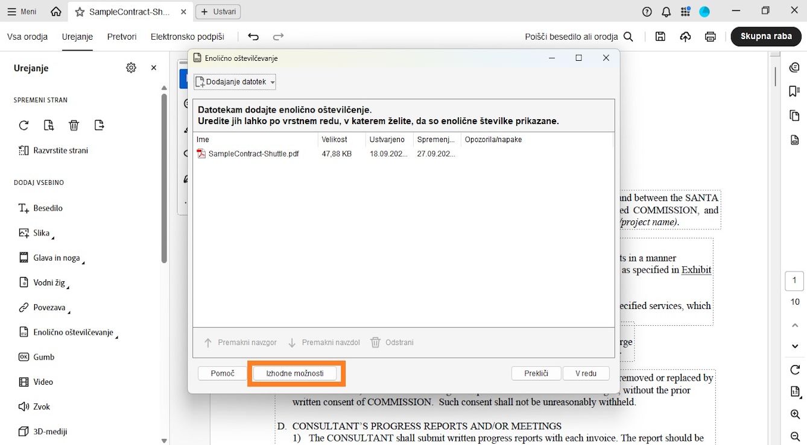
Task: Redo the last action
Action: point(278,37)
